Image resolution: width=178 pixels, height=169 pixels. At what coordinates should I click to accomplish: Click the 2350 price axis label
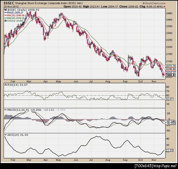pyautogui.click(x=169, y=26)
